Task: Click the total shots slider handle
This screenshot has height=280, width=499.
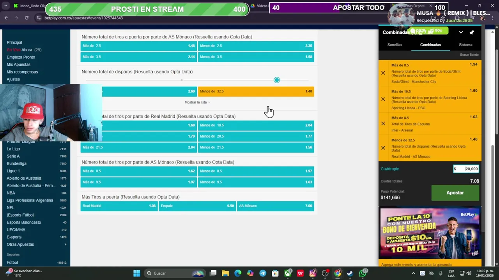Action: click(x=276, y=80)
